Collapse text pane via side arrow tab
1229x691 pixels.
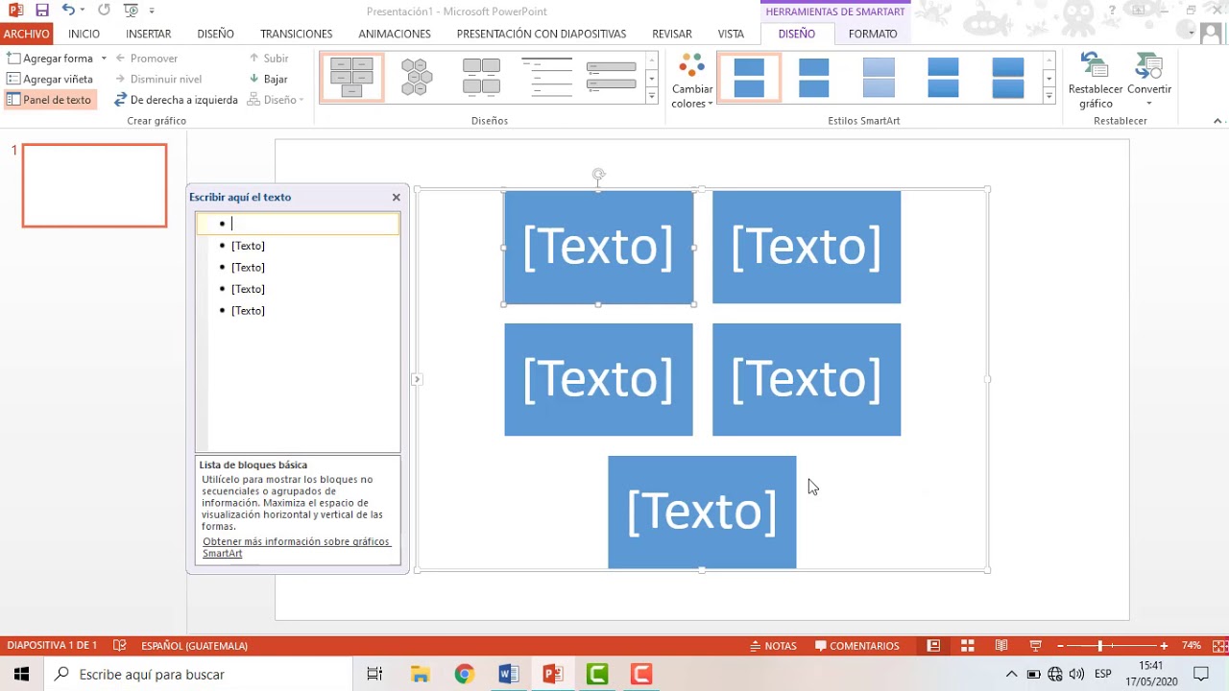pyautogui.click(x=417, y=379)
